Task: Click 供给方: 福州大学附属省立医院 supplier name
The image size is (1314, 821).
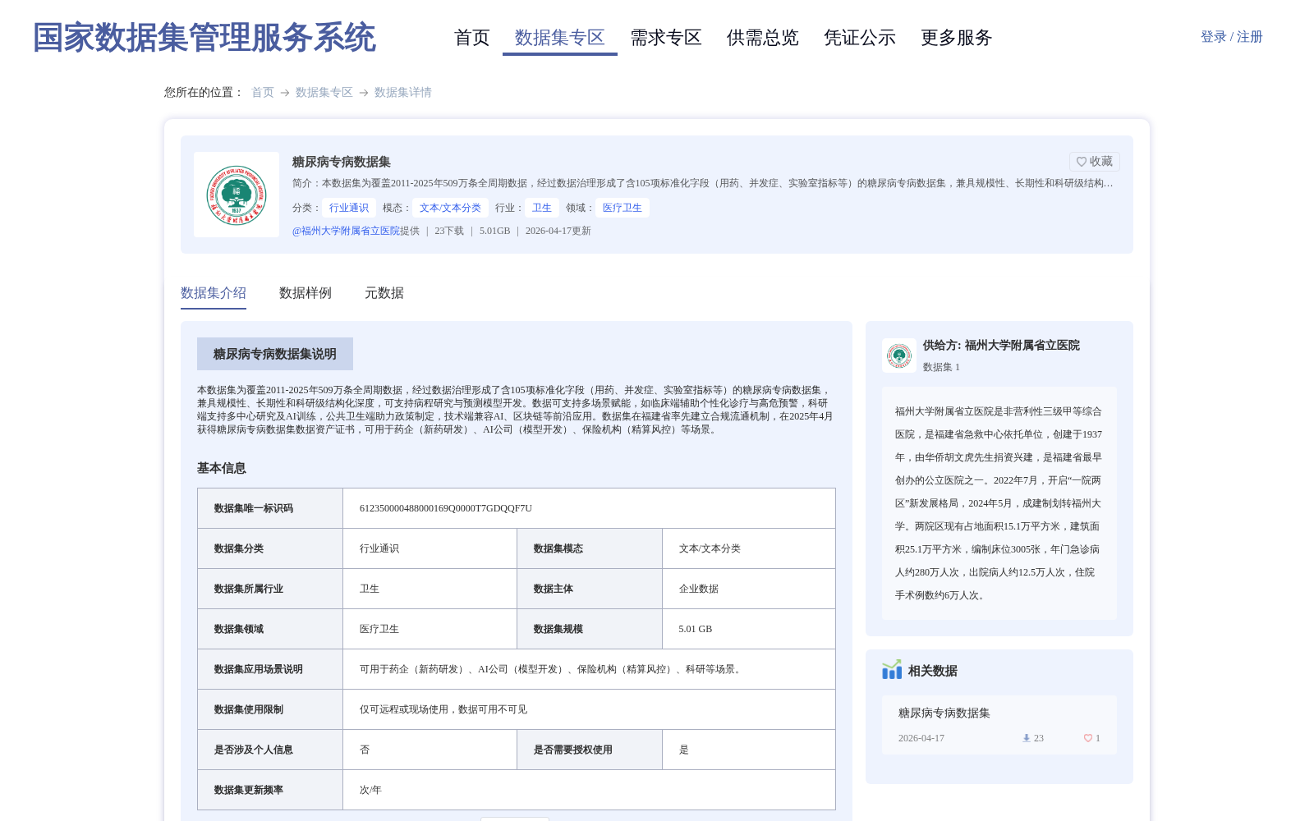Action: 1001,346
